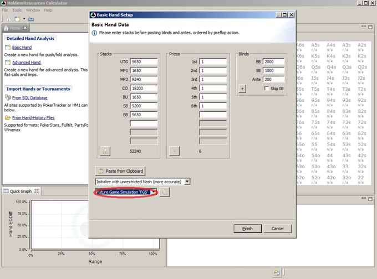Screen dimensions: 377x279
Task: Click the 44 cell in range grid
Action: (x=330, y=158)
